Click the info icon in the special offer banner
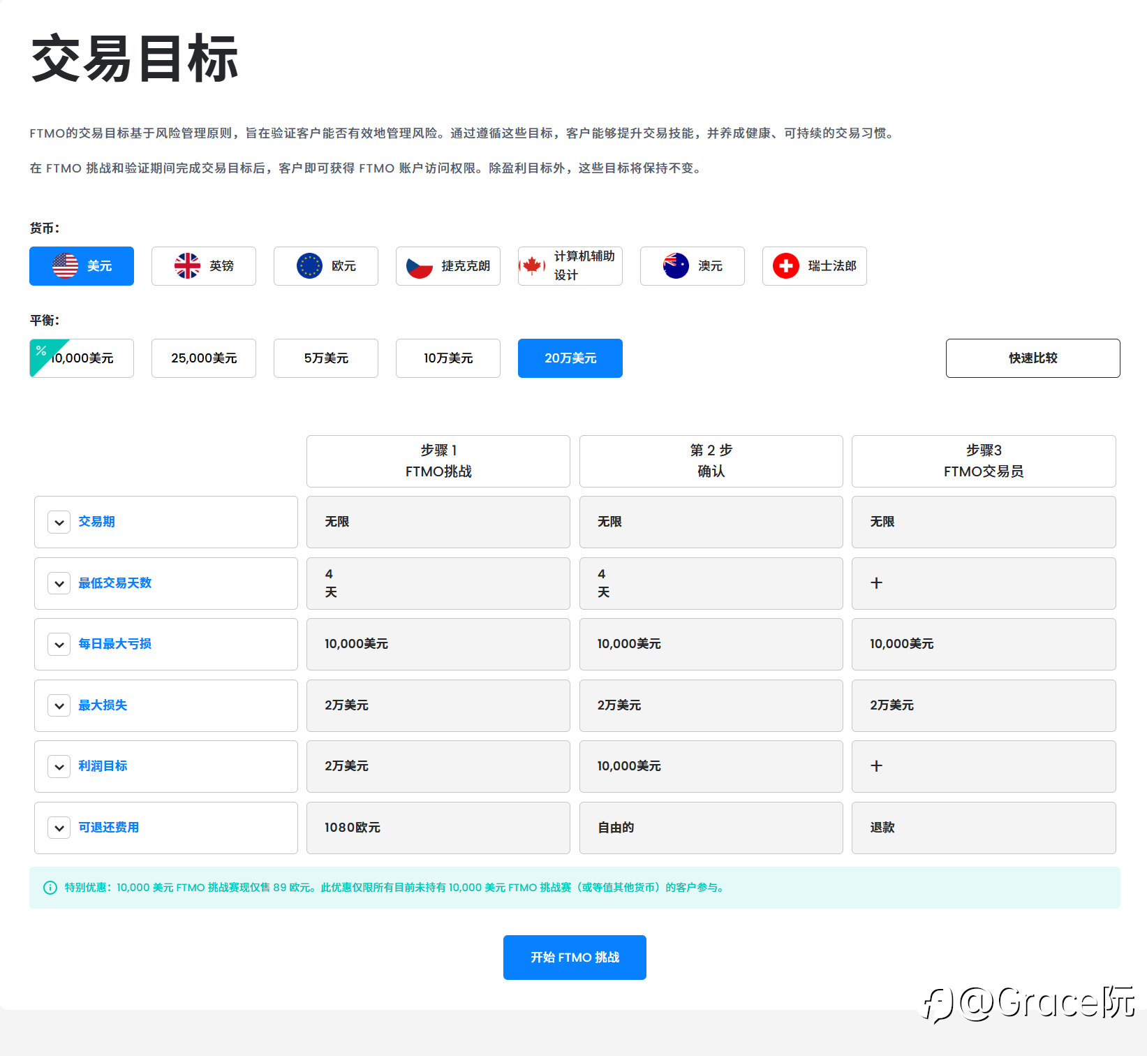This screenshot has height=1056, width=1147. tap(50, 888)
